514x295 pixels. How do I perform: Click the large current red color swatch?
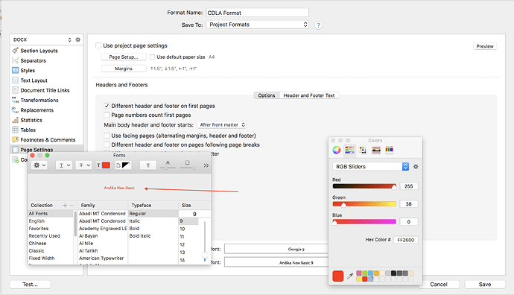coord(338,276)
